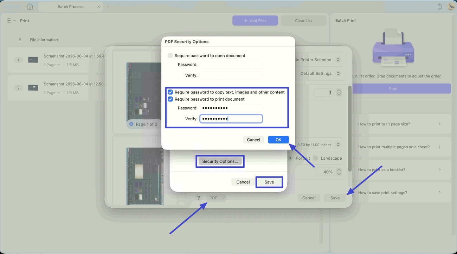Select file row 2 Screenshot at 12.50

56,88
